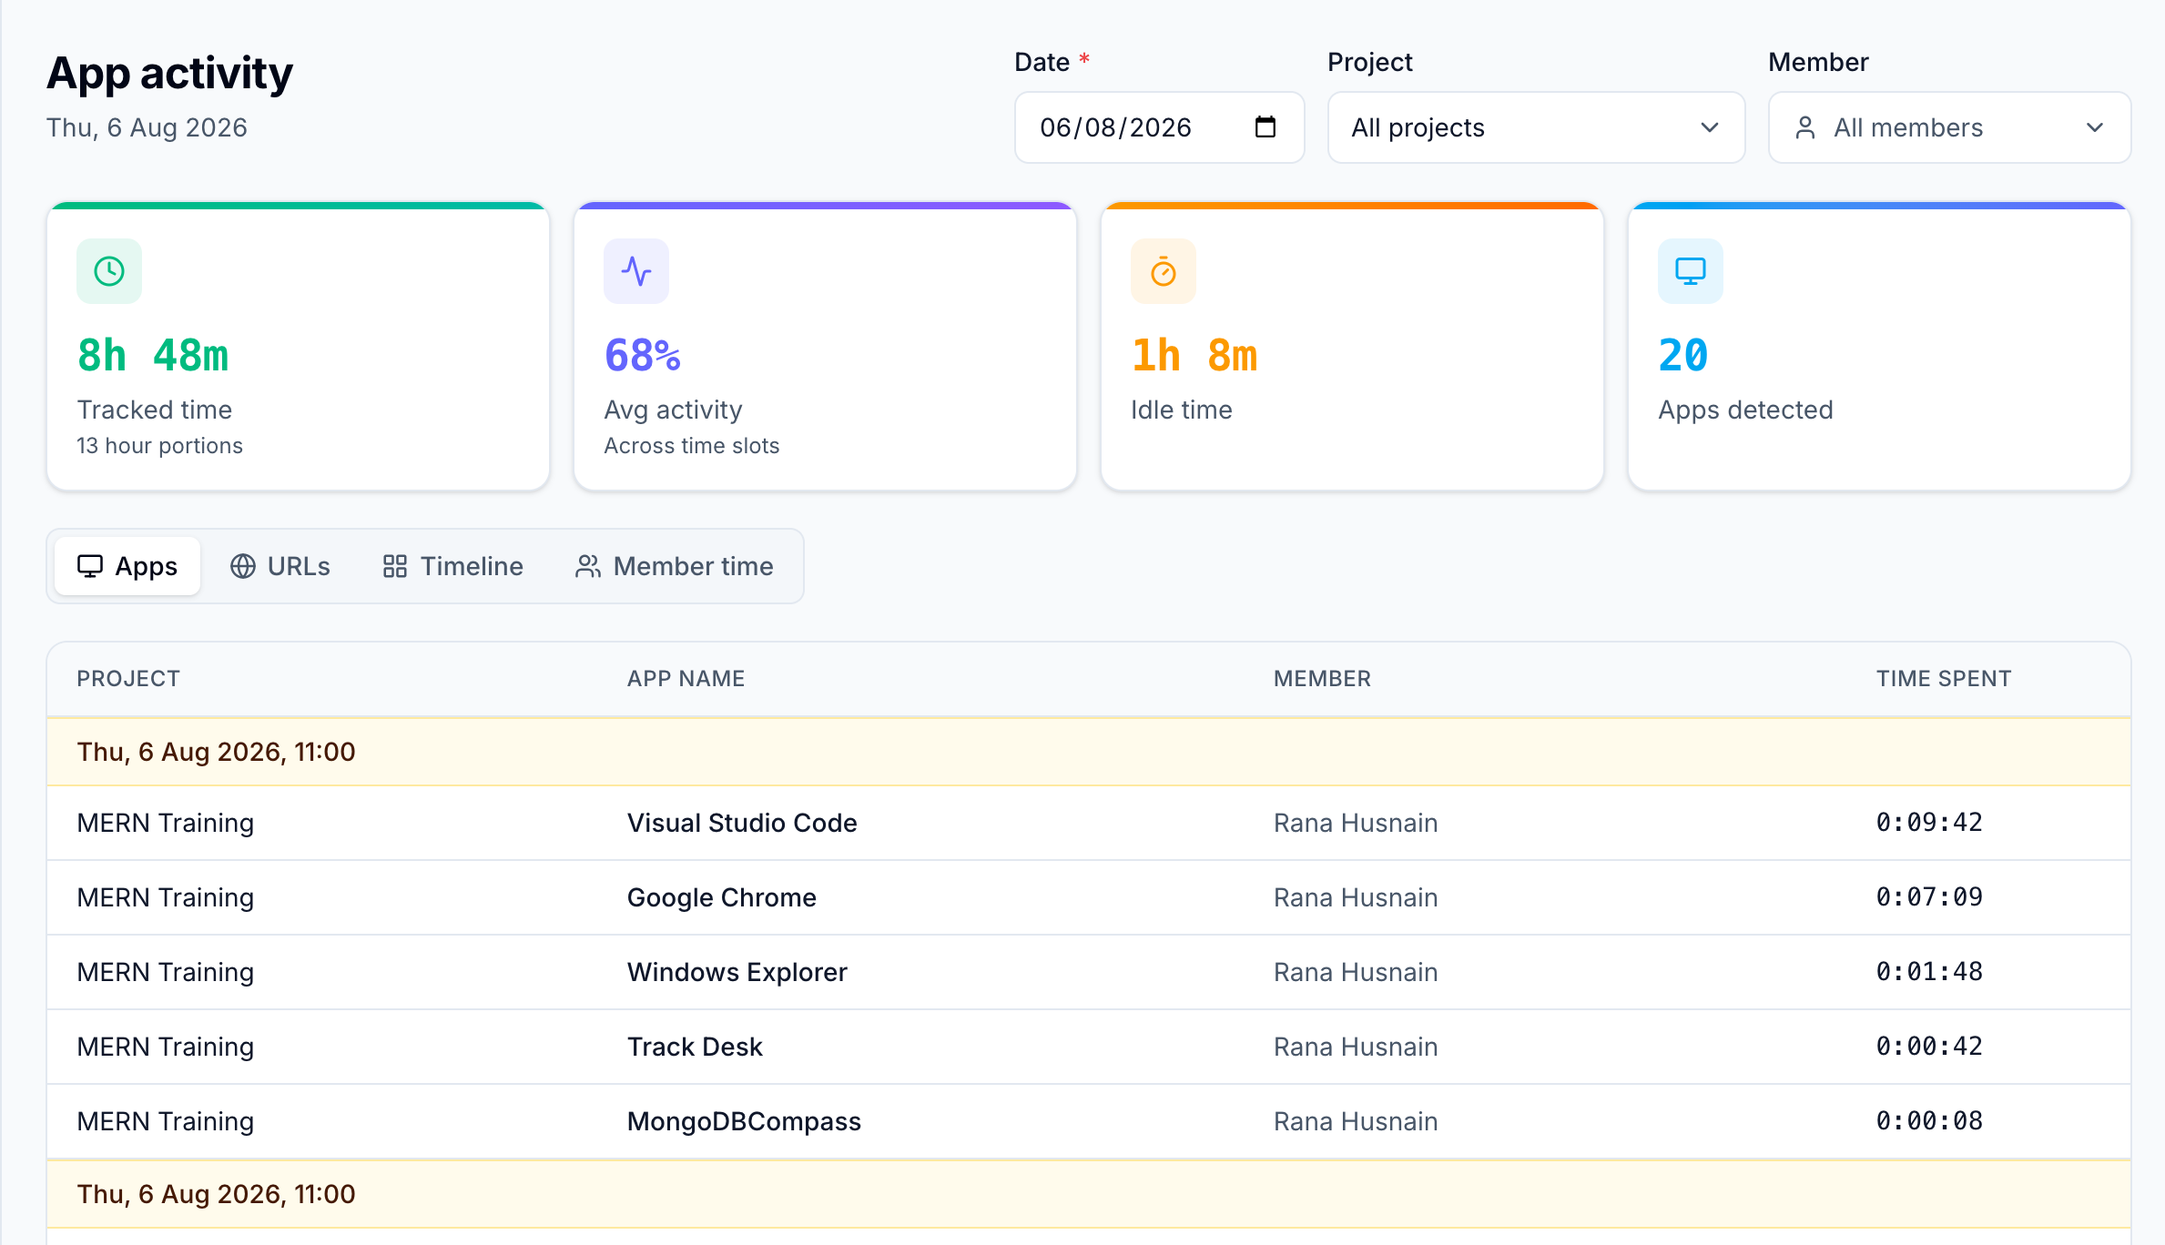The height and width of the screenshot is (1245, 2165).
Task: Click the blue monitor icon on Apps detected card
Action: click(x=1691, y=271)
